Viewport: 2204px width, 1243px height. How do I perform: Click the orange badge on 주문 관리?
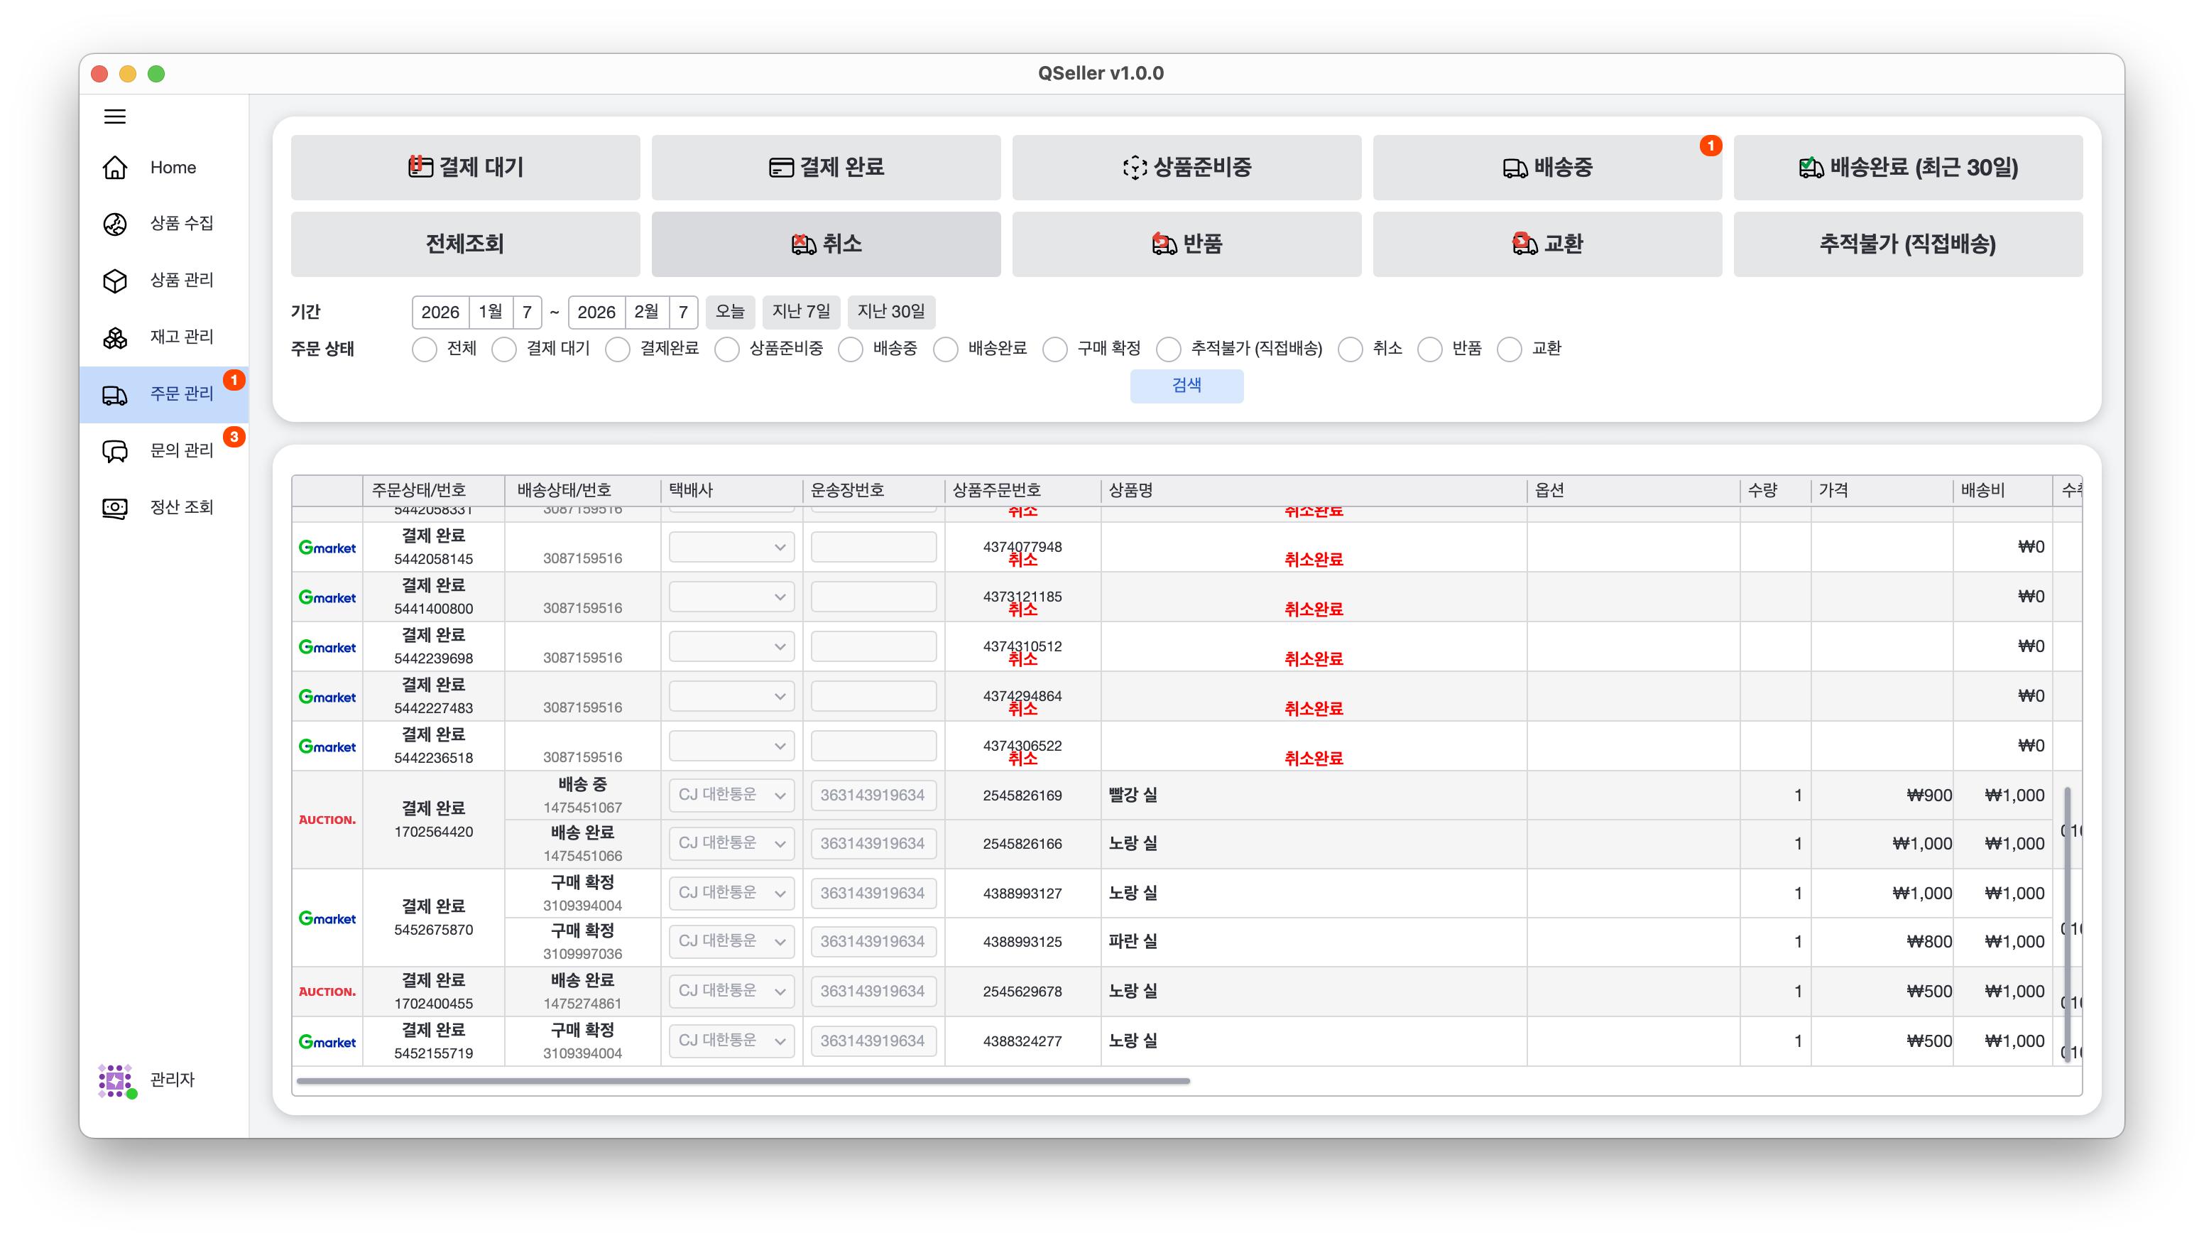234,379
